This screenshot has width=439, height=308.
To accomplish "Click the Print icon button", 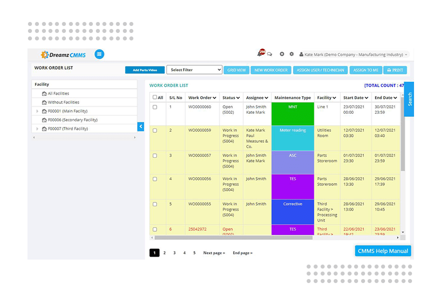I will tap(396, 70).
